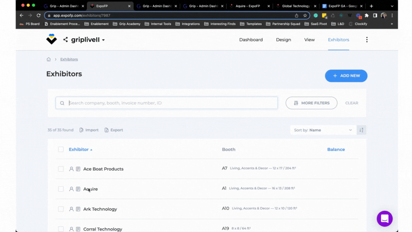Check the checkbox for Ark Technology
The width and height of the screenshot is (412, 232).
[x=61, y=209]
